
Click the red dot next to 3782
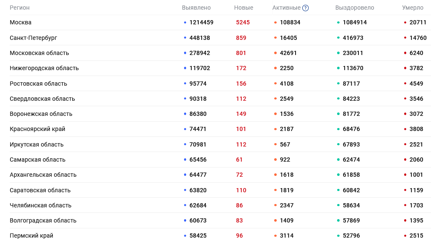(405, 68)
